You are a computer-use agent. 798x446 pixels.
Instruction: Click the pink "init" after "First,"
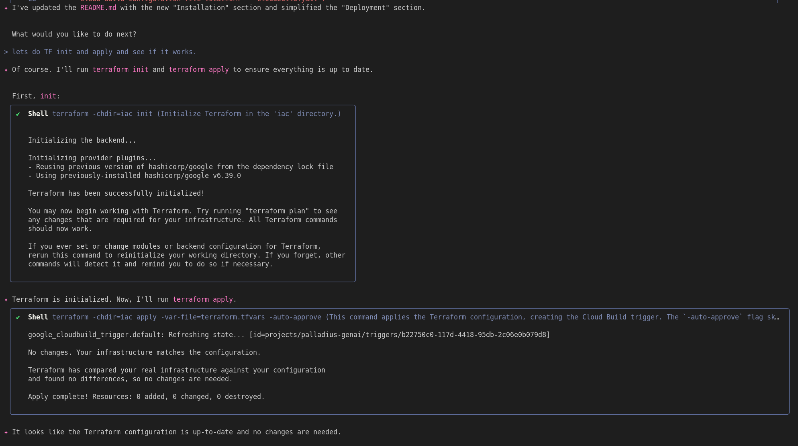(x=48, y=96)
